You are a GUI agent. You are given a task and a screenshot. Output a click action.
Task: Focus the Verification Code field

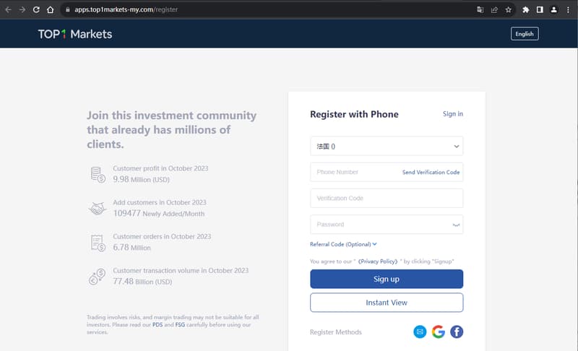tap(387, 198)
